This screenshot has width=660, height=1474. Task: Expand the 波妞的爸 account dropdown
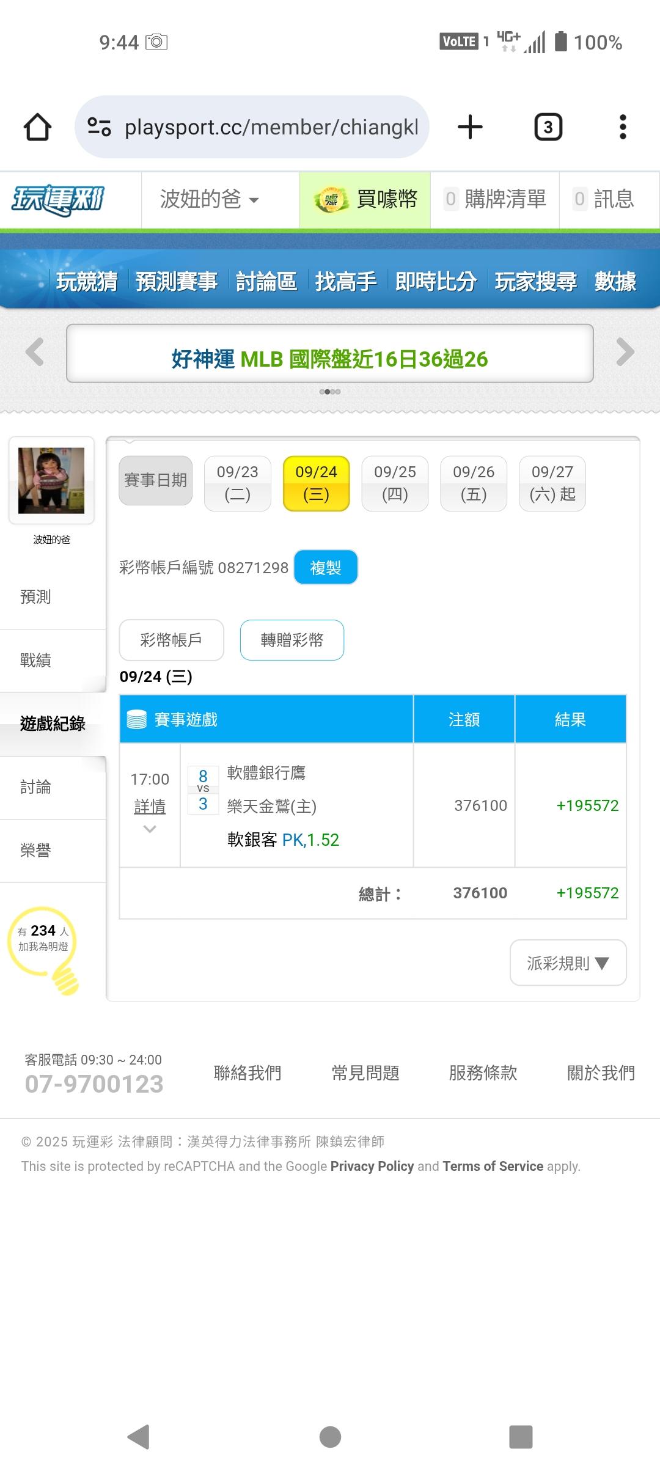pos(210,200)
